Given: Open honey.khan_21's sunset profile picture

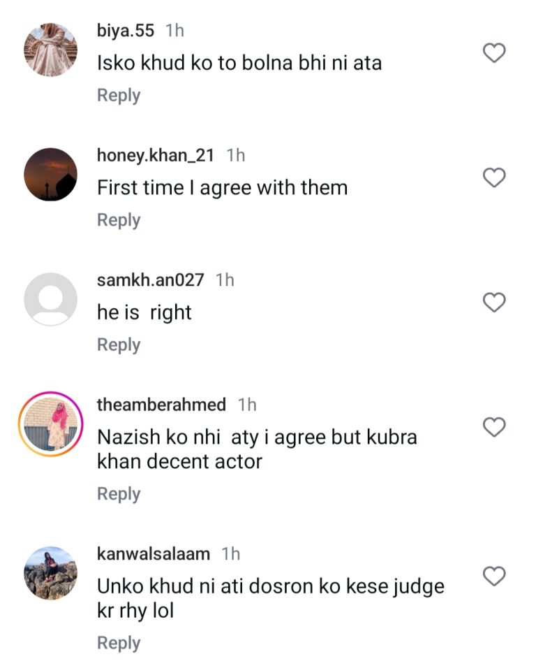Looking at the screenshot, I should tap(50, 175).
